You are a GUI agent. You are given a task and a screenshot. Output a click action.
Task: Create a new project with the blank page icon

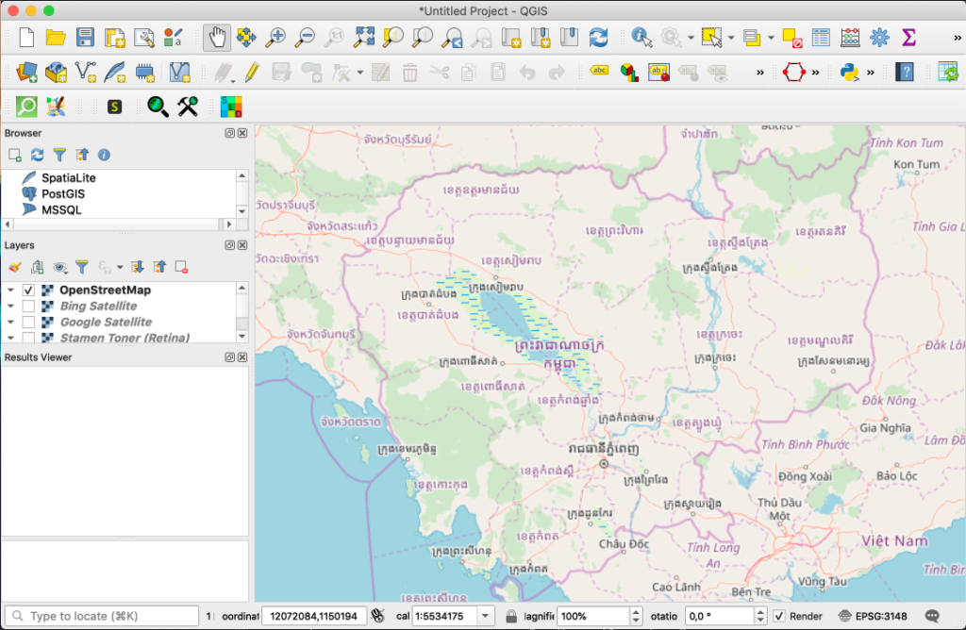26,38
